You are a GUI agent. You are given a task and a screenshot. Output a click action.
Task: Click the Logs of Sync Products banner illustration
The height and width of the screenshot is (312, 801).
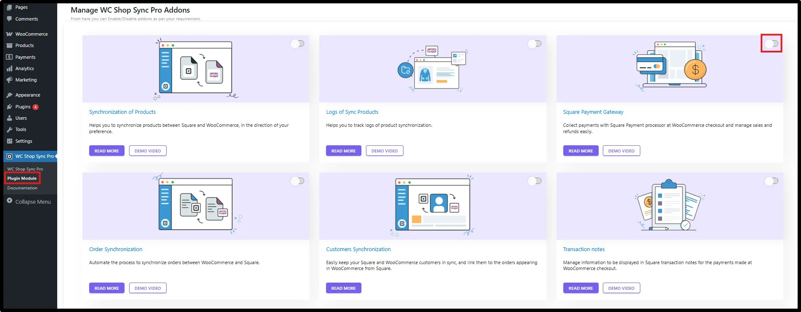[433, 69]
